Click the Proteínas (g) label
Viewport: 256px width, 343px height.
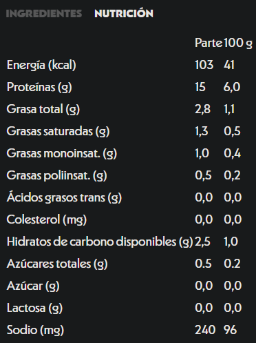[x=39, y=87]
